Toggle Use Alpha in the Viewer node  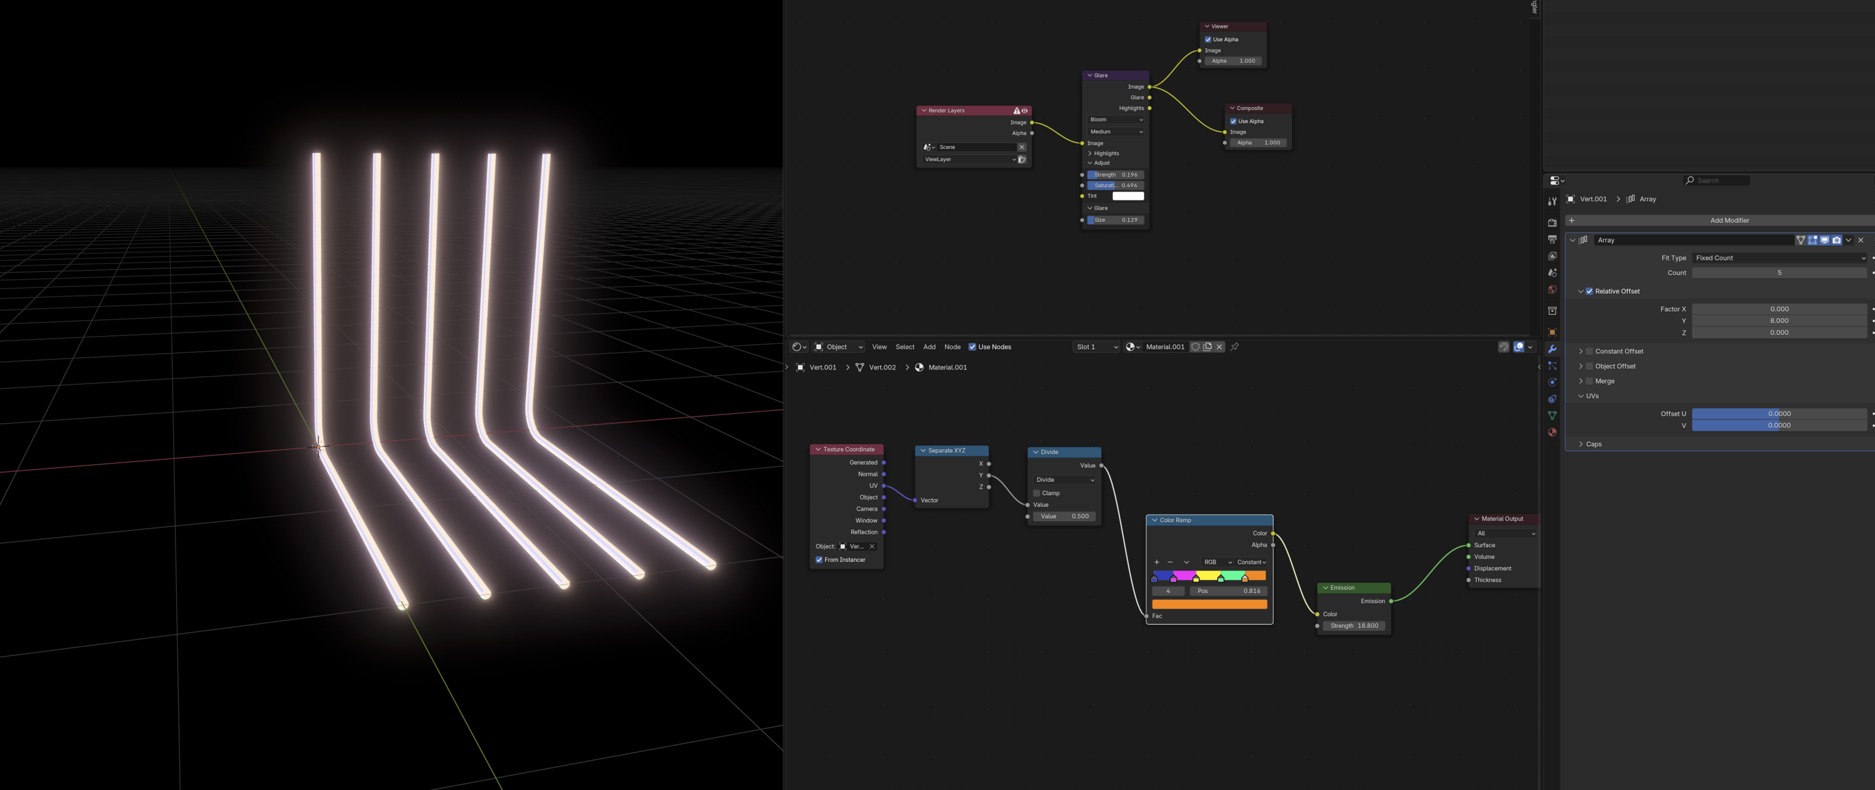click(1208, 39)
